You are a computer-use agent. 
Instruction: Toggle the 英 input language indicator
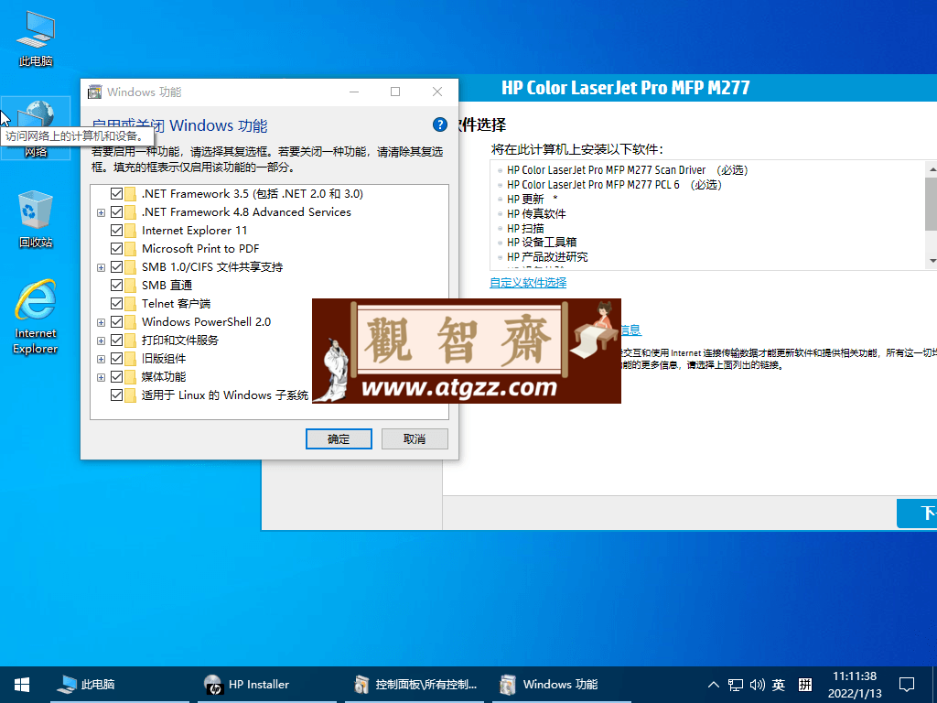coord(778,685)
